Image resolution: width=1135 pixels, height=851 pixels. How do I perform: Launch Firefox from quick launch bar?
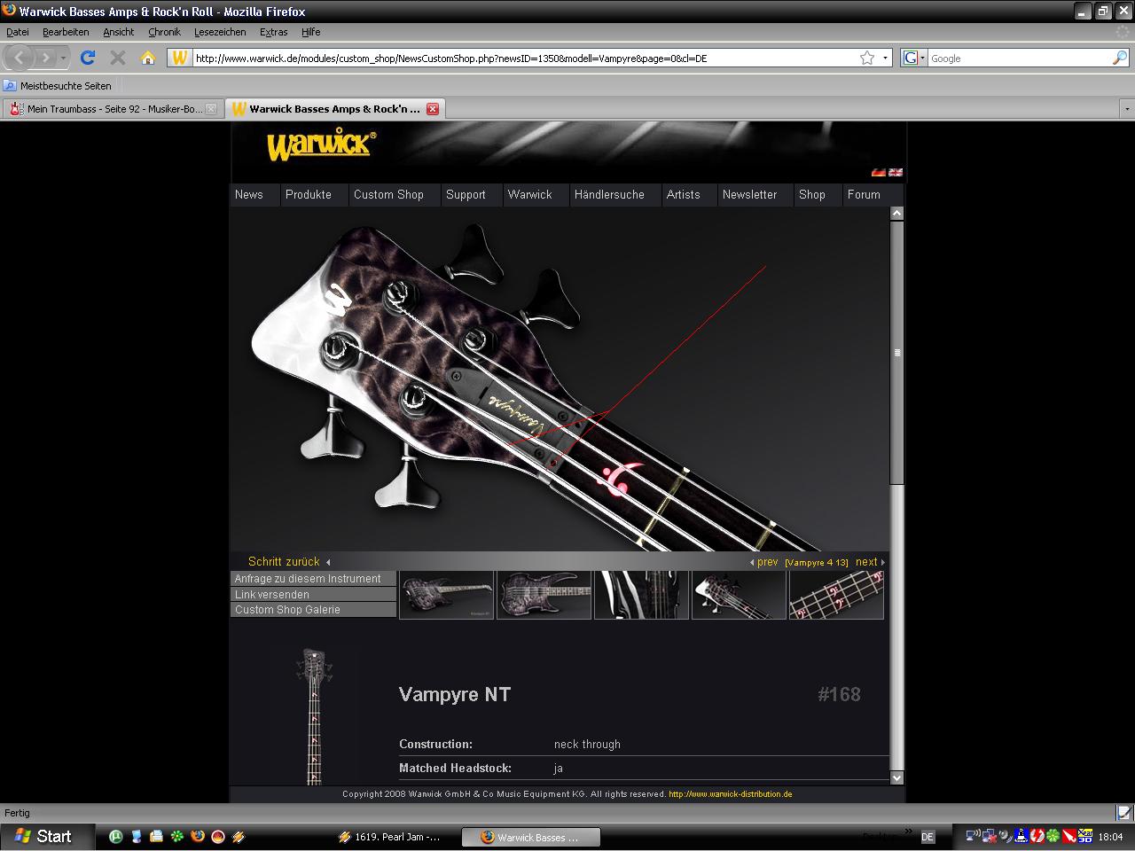(198, 836)
